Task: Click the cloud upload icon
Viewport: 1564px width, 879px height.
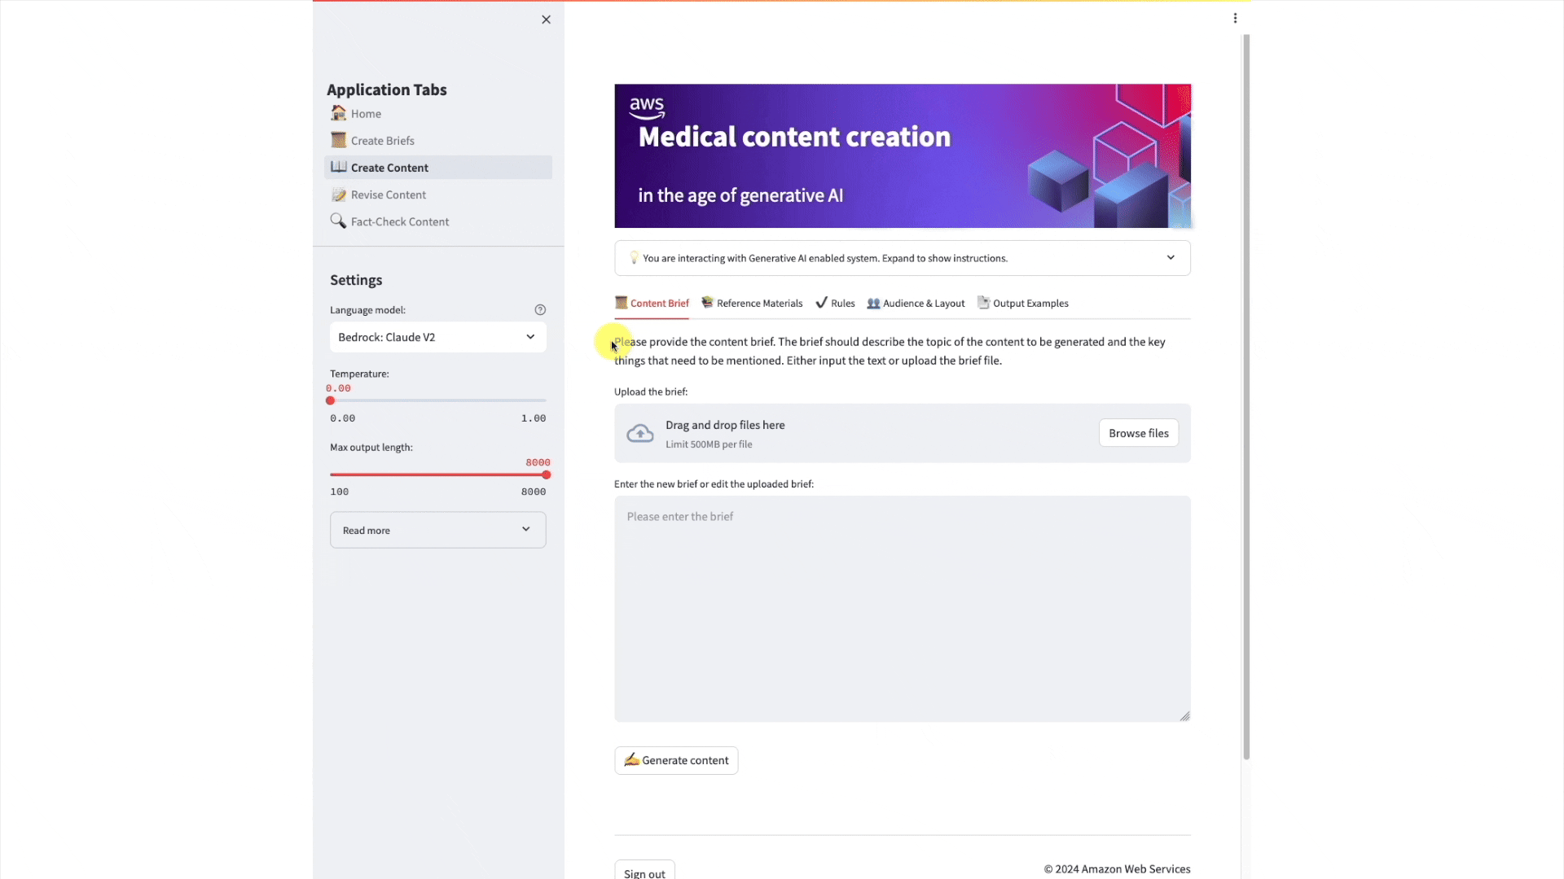Action: (640, 434)
